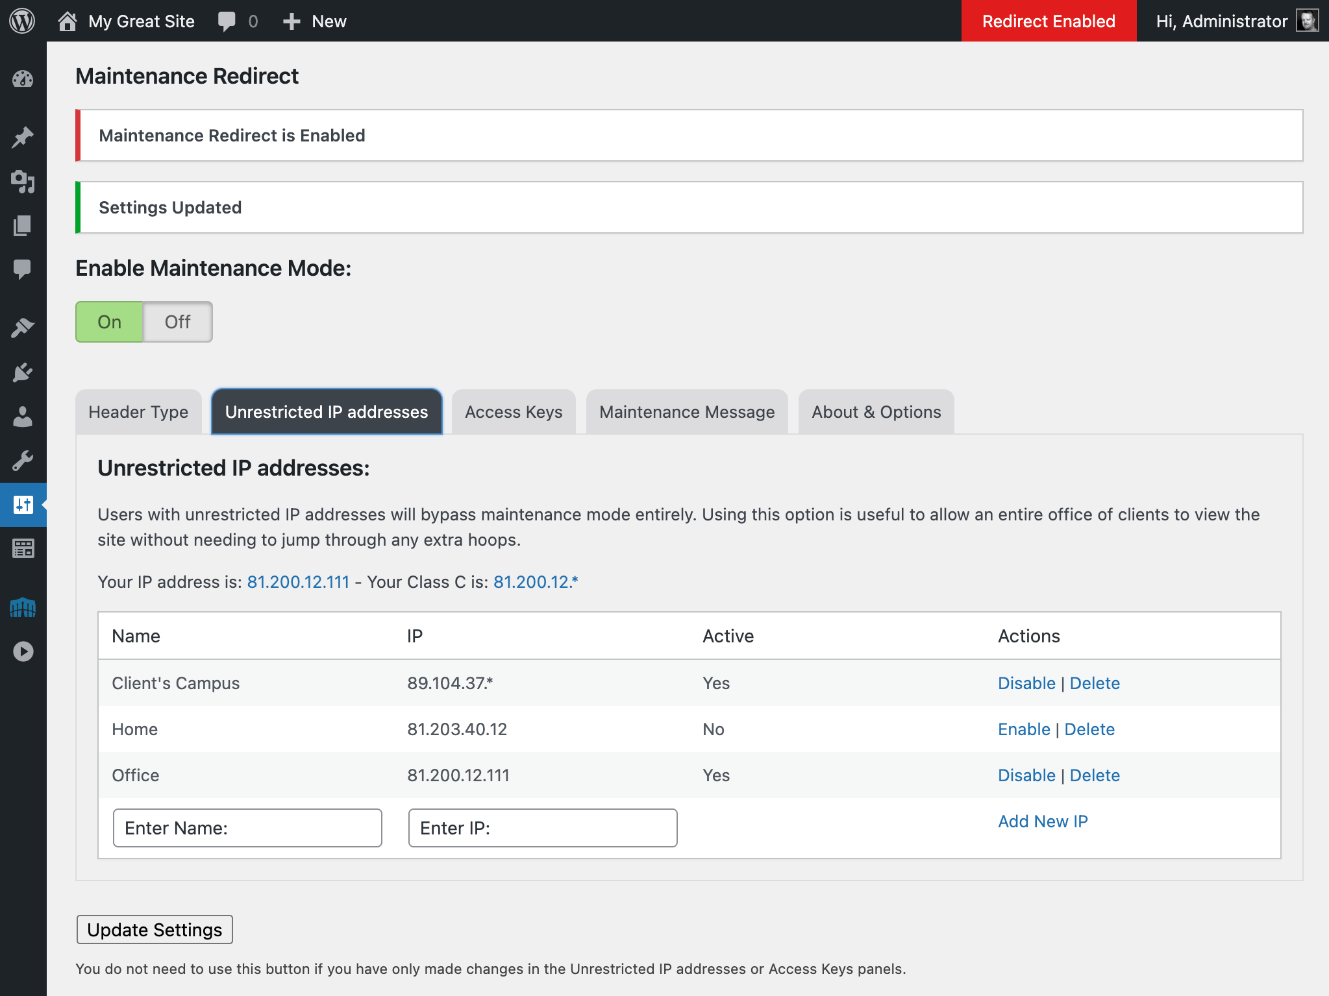Click Add New IP link
Viewport: 1329px width, 996px height.
point(1043,820)
